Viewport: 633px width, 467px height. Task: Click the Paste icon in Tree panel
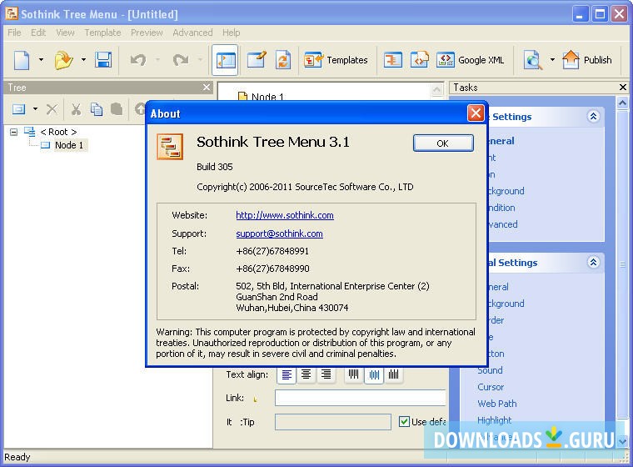(x=117, y=109)
